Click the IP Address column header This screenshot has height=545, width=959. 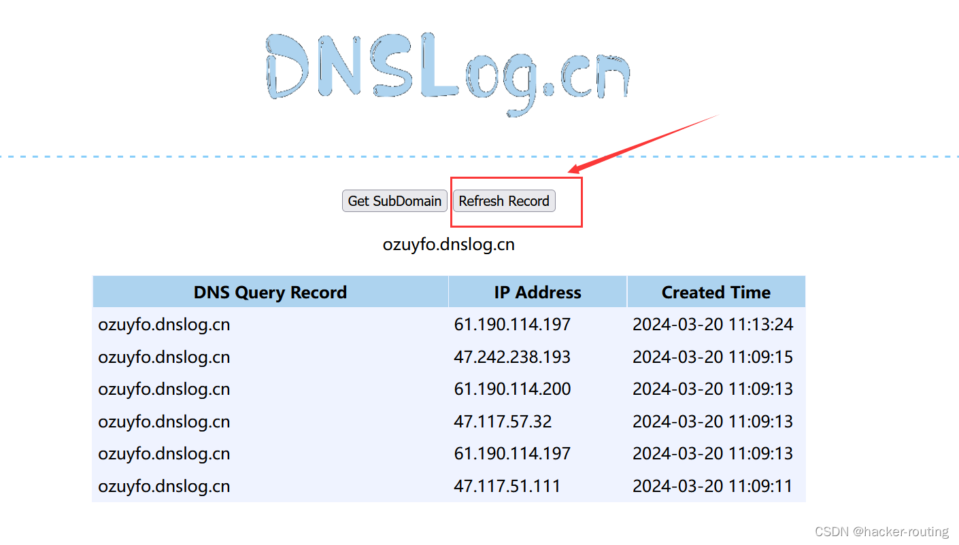pos(537,292)
